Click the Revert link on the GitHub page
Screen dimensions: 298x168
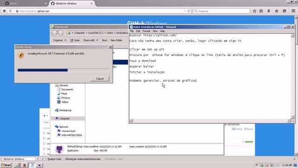point(249,129)
